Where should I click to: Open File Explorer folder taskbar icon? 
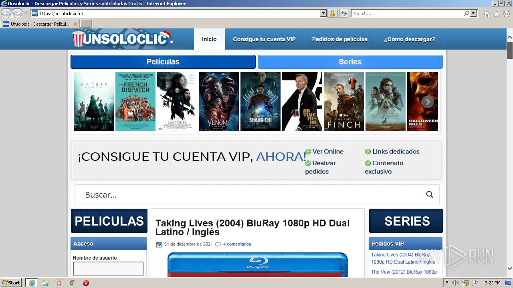pos(45,283)
